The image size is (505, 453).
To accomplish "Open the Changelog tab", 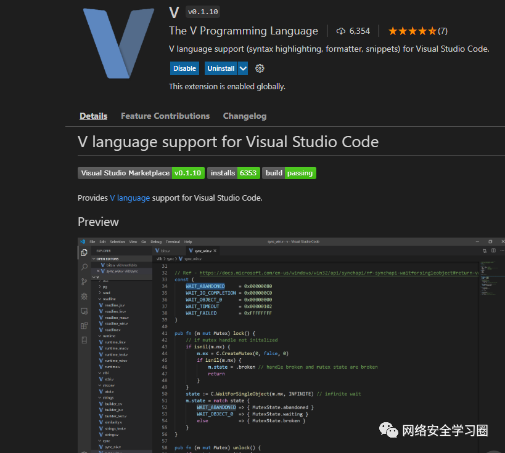I will [245, 116].
